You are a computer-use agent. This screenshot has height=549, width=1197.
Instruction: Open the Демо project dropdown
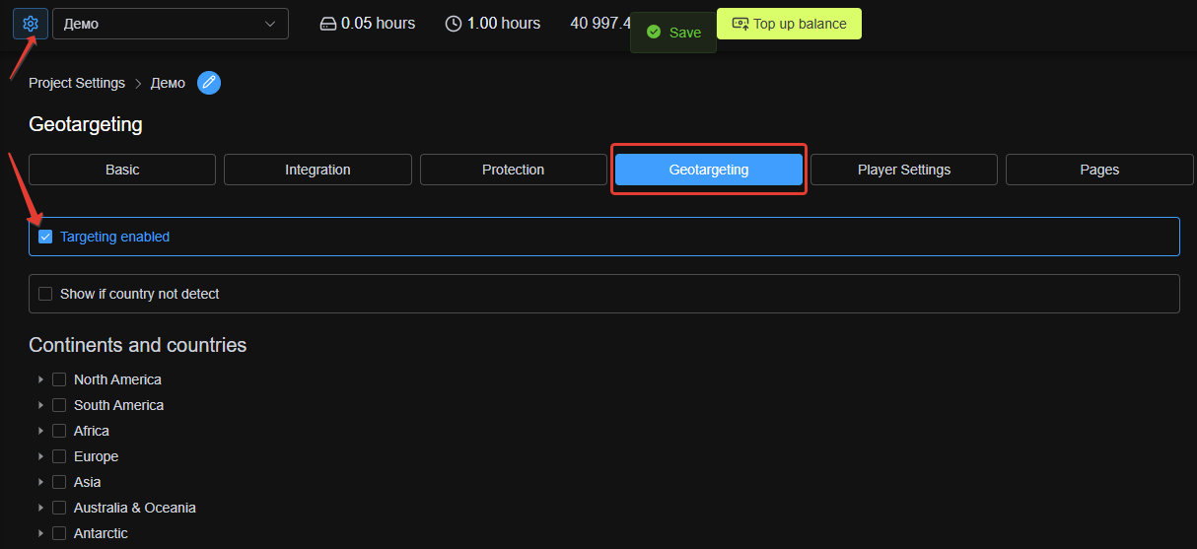pyautogui.click(x=171, y=24)
